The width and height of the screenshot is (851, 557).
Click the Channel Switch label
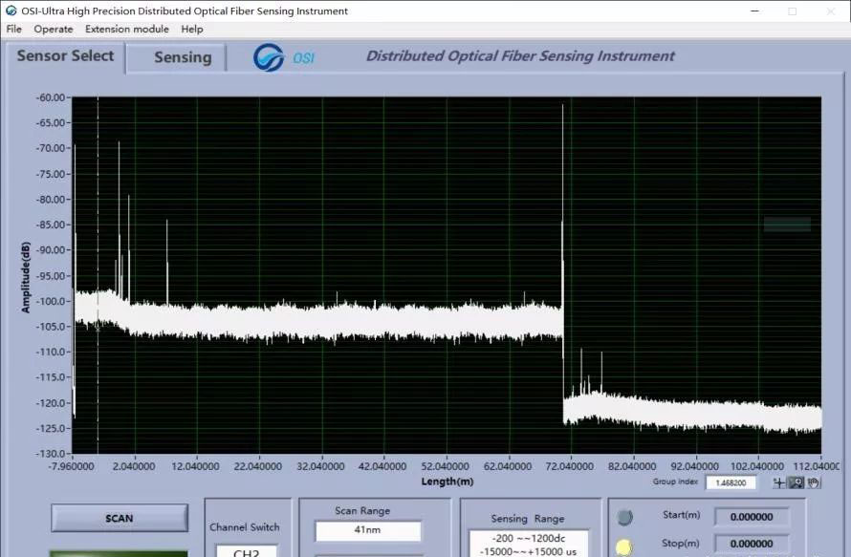[x=244, y=527]
